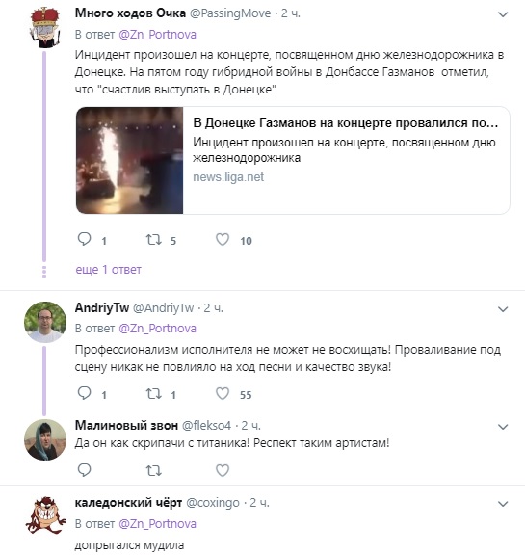Reply to the PassingMove tweet about Donetsk concert
Viewport: 525px width, 556px height.
pos(85,239)
